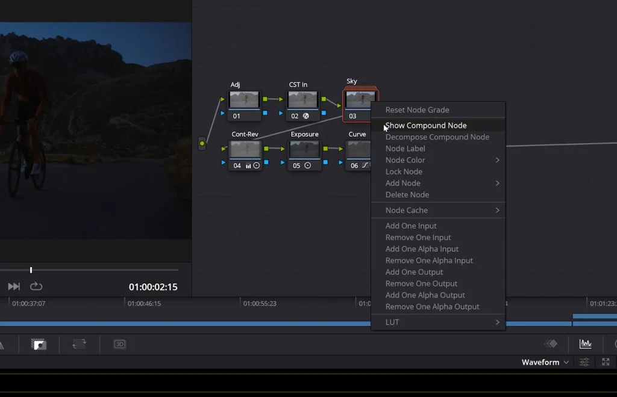Click the green RGB output of Adj node
The width and height of the screenshot is (617, 397).
point(265,99)
